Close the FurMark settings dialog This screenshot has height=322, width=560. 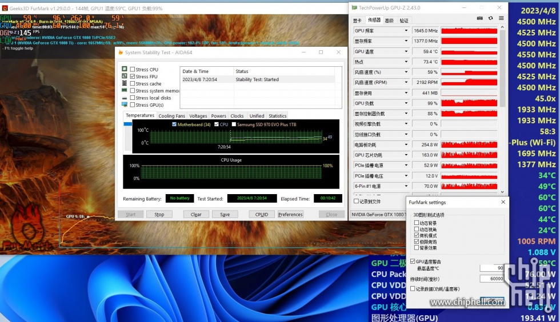pos(503,202)
